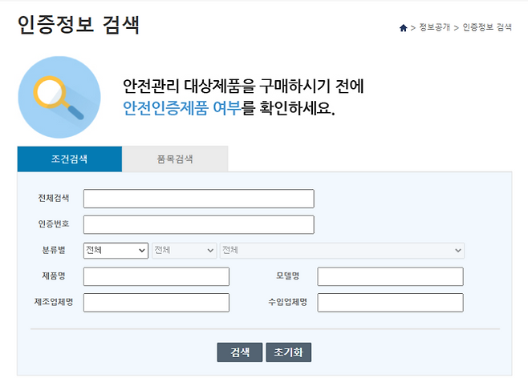The image size is (528, 378).
Task: Expand the widest third 분류별 dropdown
Action: tap(342, 251)
